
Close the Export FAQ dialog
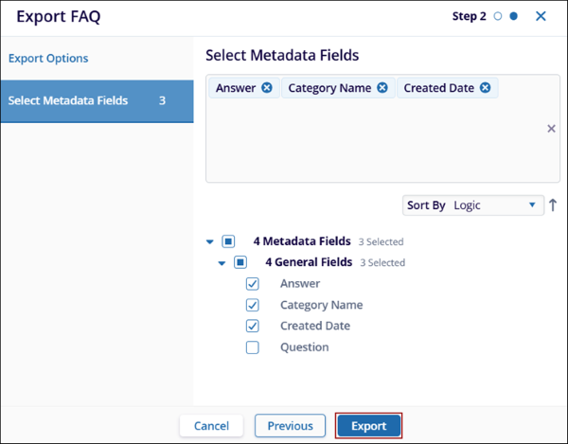pyautogui.click(x=541, y=16)
